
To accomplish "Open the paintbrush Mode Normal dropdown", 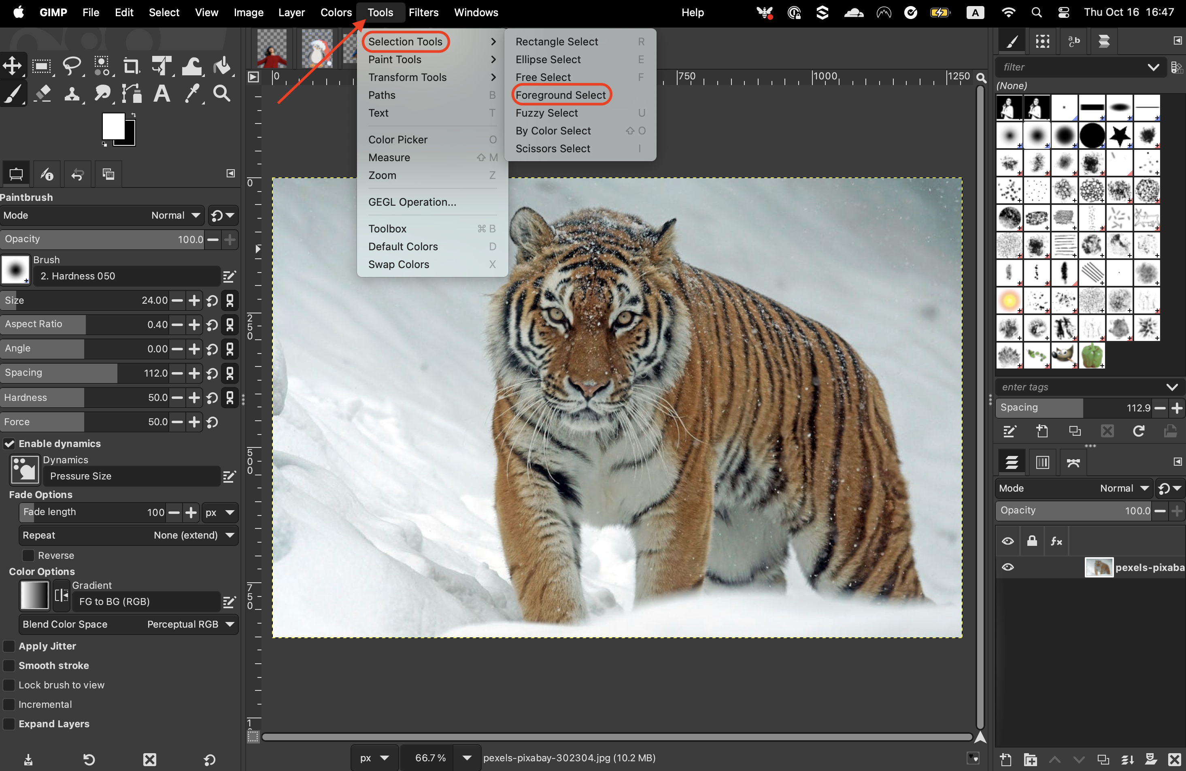I will tap(175, 215).
